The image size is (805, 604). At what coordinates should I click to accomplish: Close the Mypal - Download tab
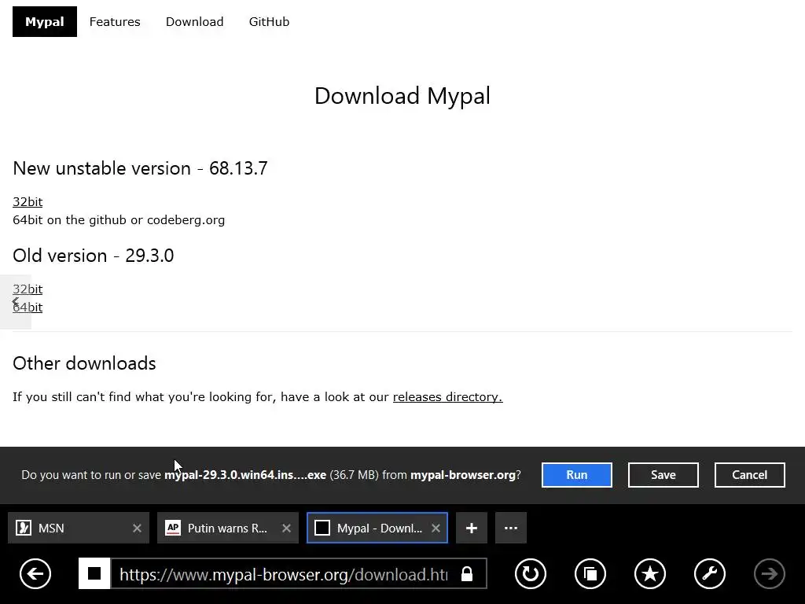click(x=436, y=528)
